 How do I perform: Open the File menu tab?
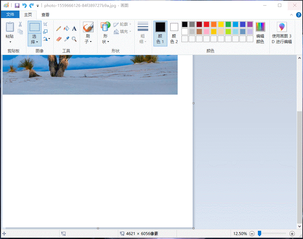pos(10,14)
